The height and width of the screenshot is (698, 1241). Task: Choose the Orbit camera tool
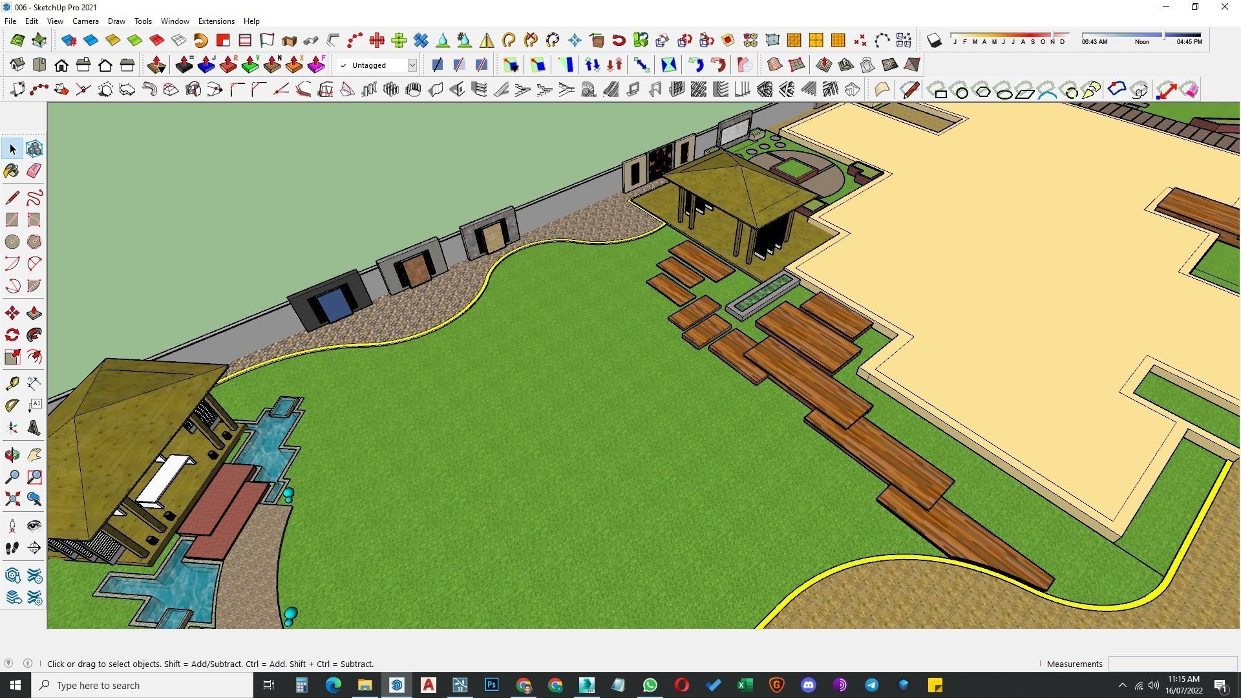(12, 455)
